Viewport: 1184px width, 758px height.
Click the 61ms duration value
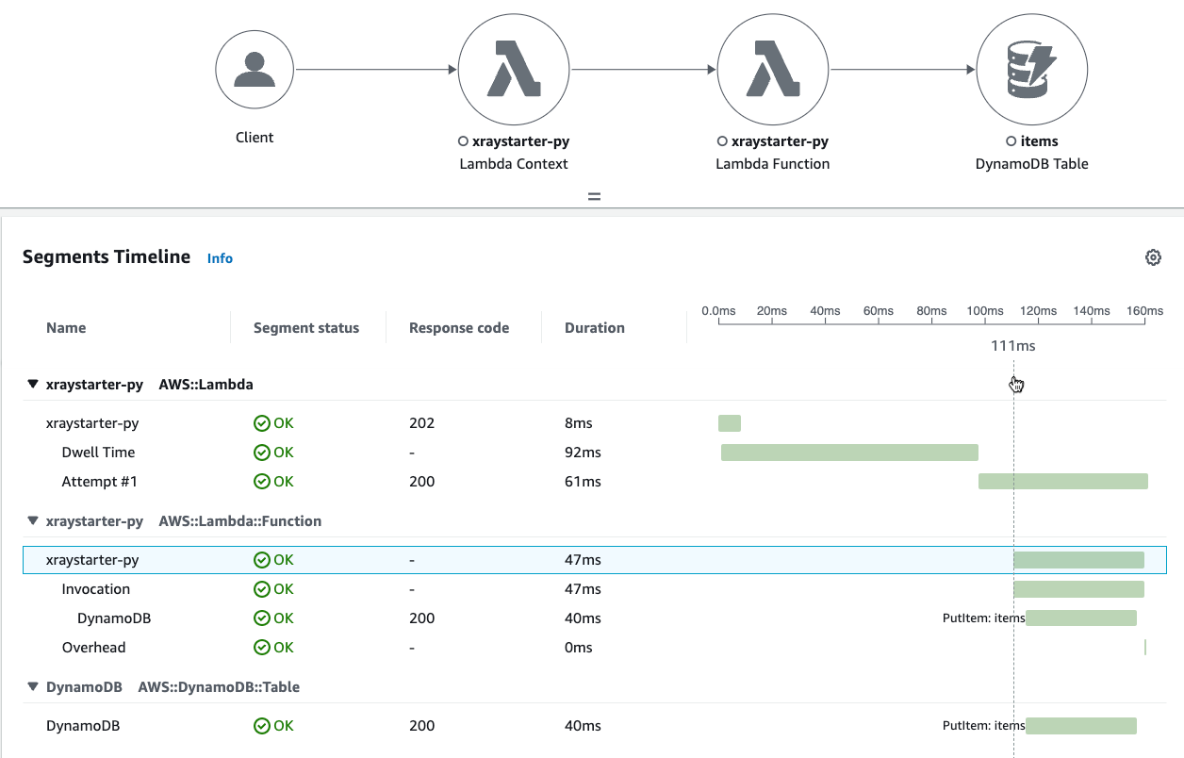click(x=583, y=482)
